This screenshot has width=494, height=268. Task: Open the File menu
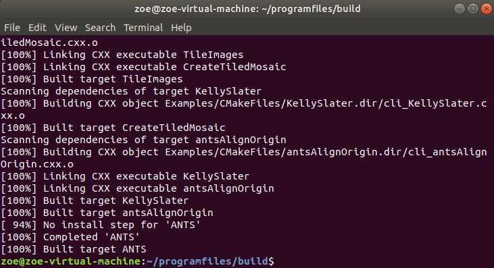12,28
